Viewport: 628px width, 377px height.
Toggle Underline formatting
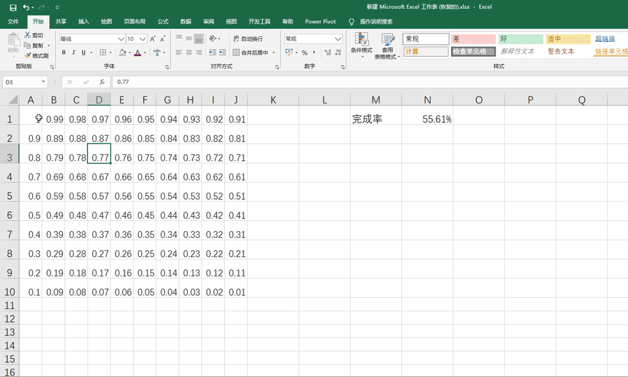pyautogui.click(x=83, y=52)
